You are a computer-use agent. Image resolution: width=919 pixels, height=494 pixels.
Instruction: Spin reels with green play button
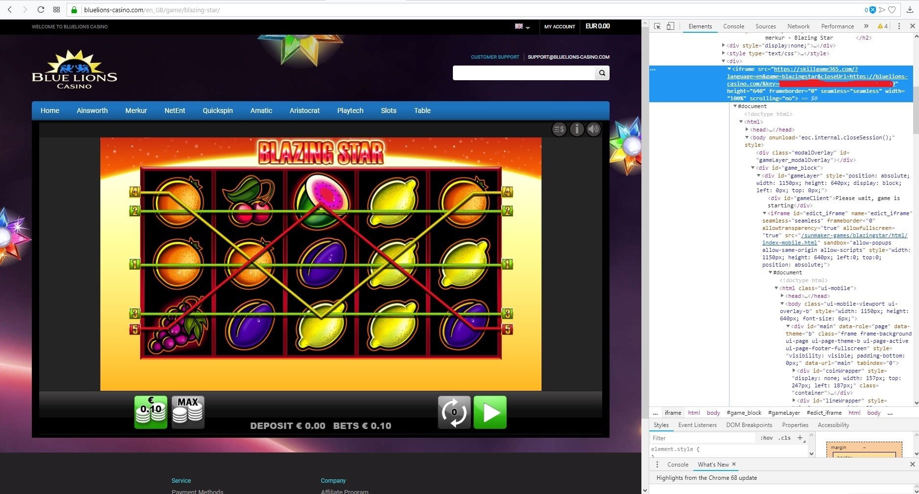click(x=490, y=412)
